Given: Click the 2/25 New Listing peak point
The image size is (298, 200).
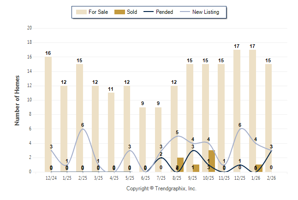Looking at the screenshot, I should 83,129.
